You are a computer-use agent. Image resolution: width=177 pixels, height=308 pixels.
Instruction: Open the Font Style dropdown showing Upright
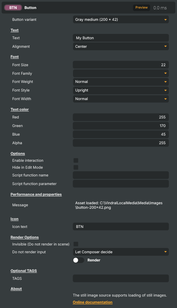(x=121, y=90)
